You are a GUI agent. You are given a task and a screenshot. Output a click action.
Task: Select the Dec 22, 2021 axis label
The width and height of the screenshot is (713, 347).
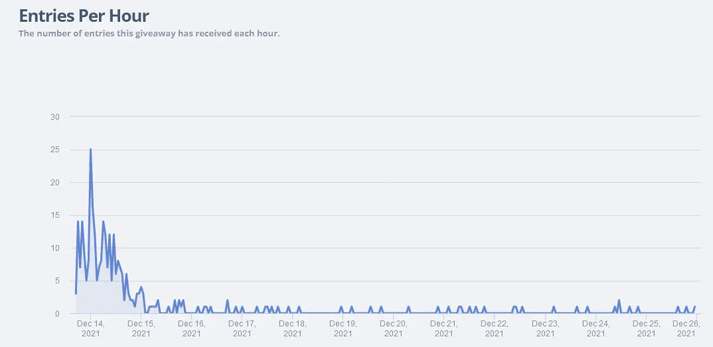(x=495, y=328)
